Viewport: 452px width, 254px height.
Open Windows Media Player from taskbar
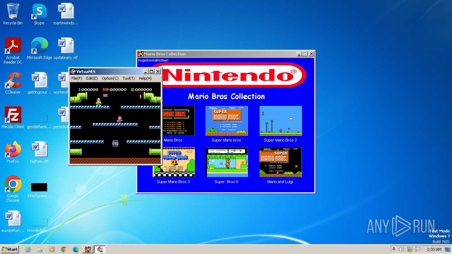52,249
